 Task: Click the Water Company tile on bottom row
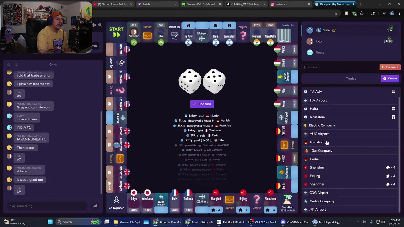[161, 202]
